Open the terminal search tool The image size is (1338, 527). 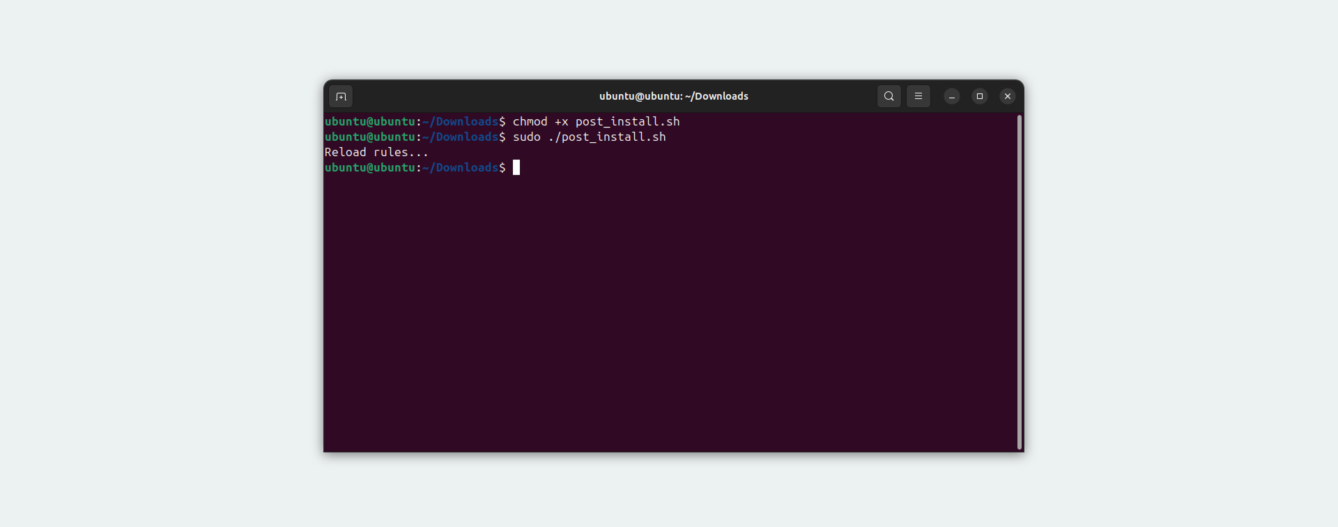pyautogui.click(x=889, y=96)
